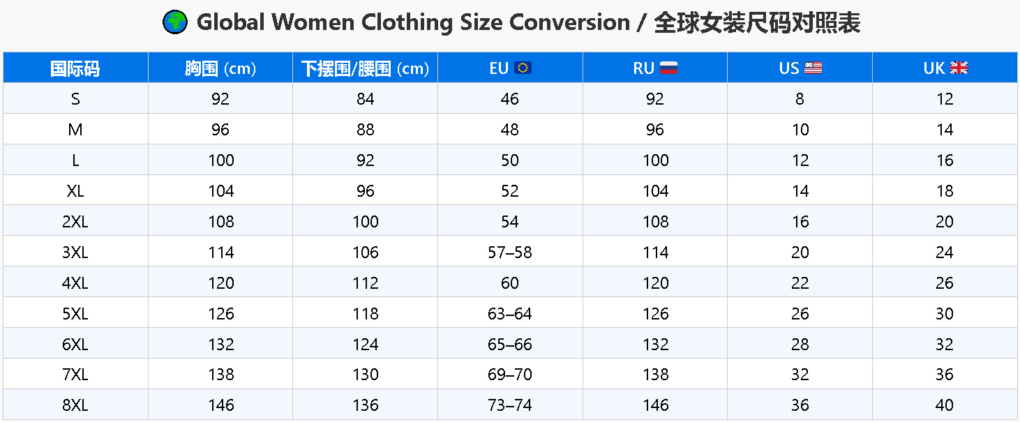The image size is (1020, 422).
Task: Click the Russian flag icon in header
Action: click(668, 68)
